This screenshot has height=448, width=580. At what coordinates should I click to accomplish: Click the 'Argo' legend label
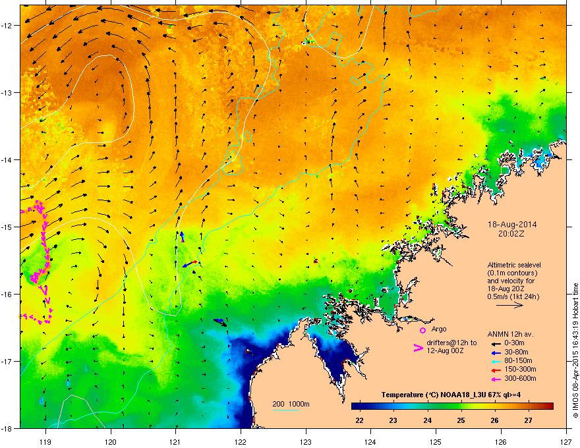[439, 329]
